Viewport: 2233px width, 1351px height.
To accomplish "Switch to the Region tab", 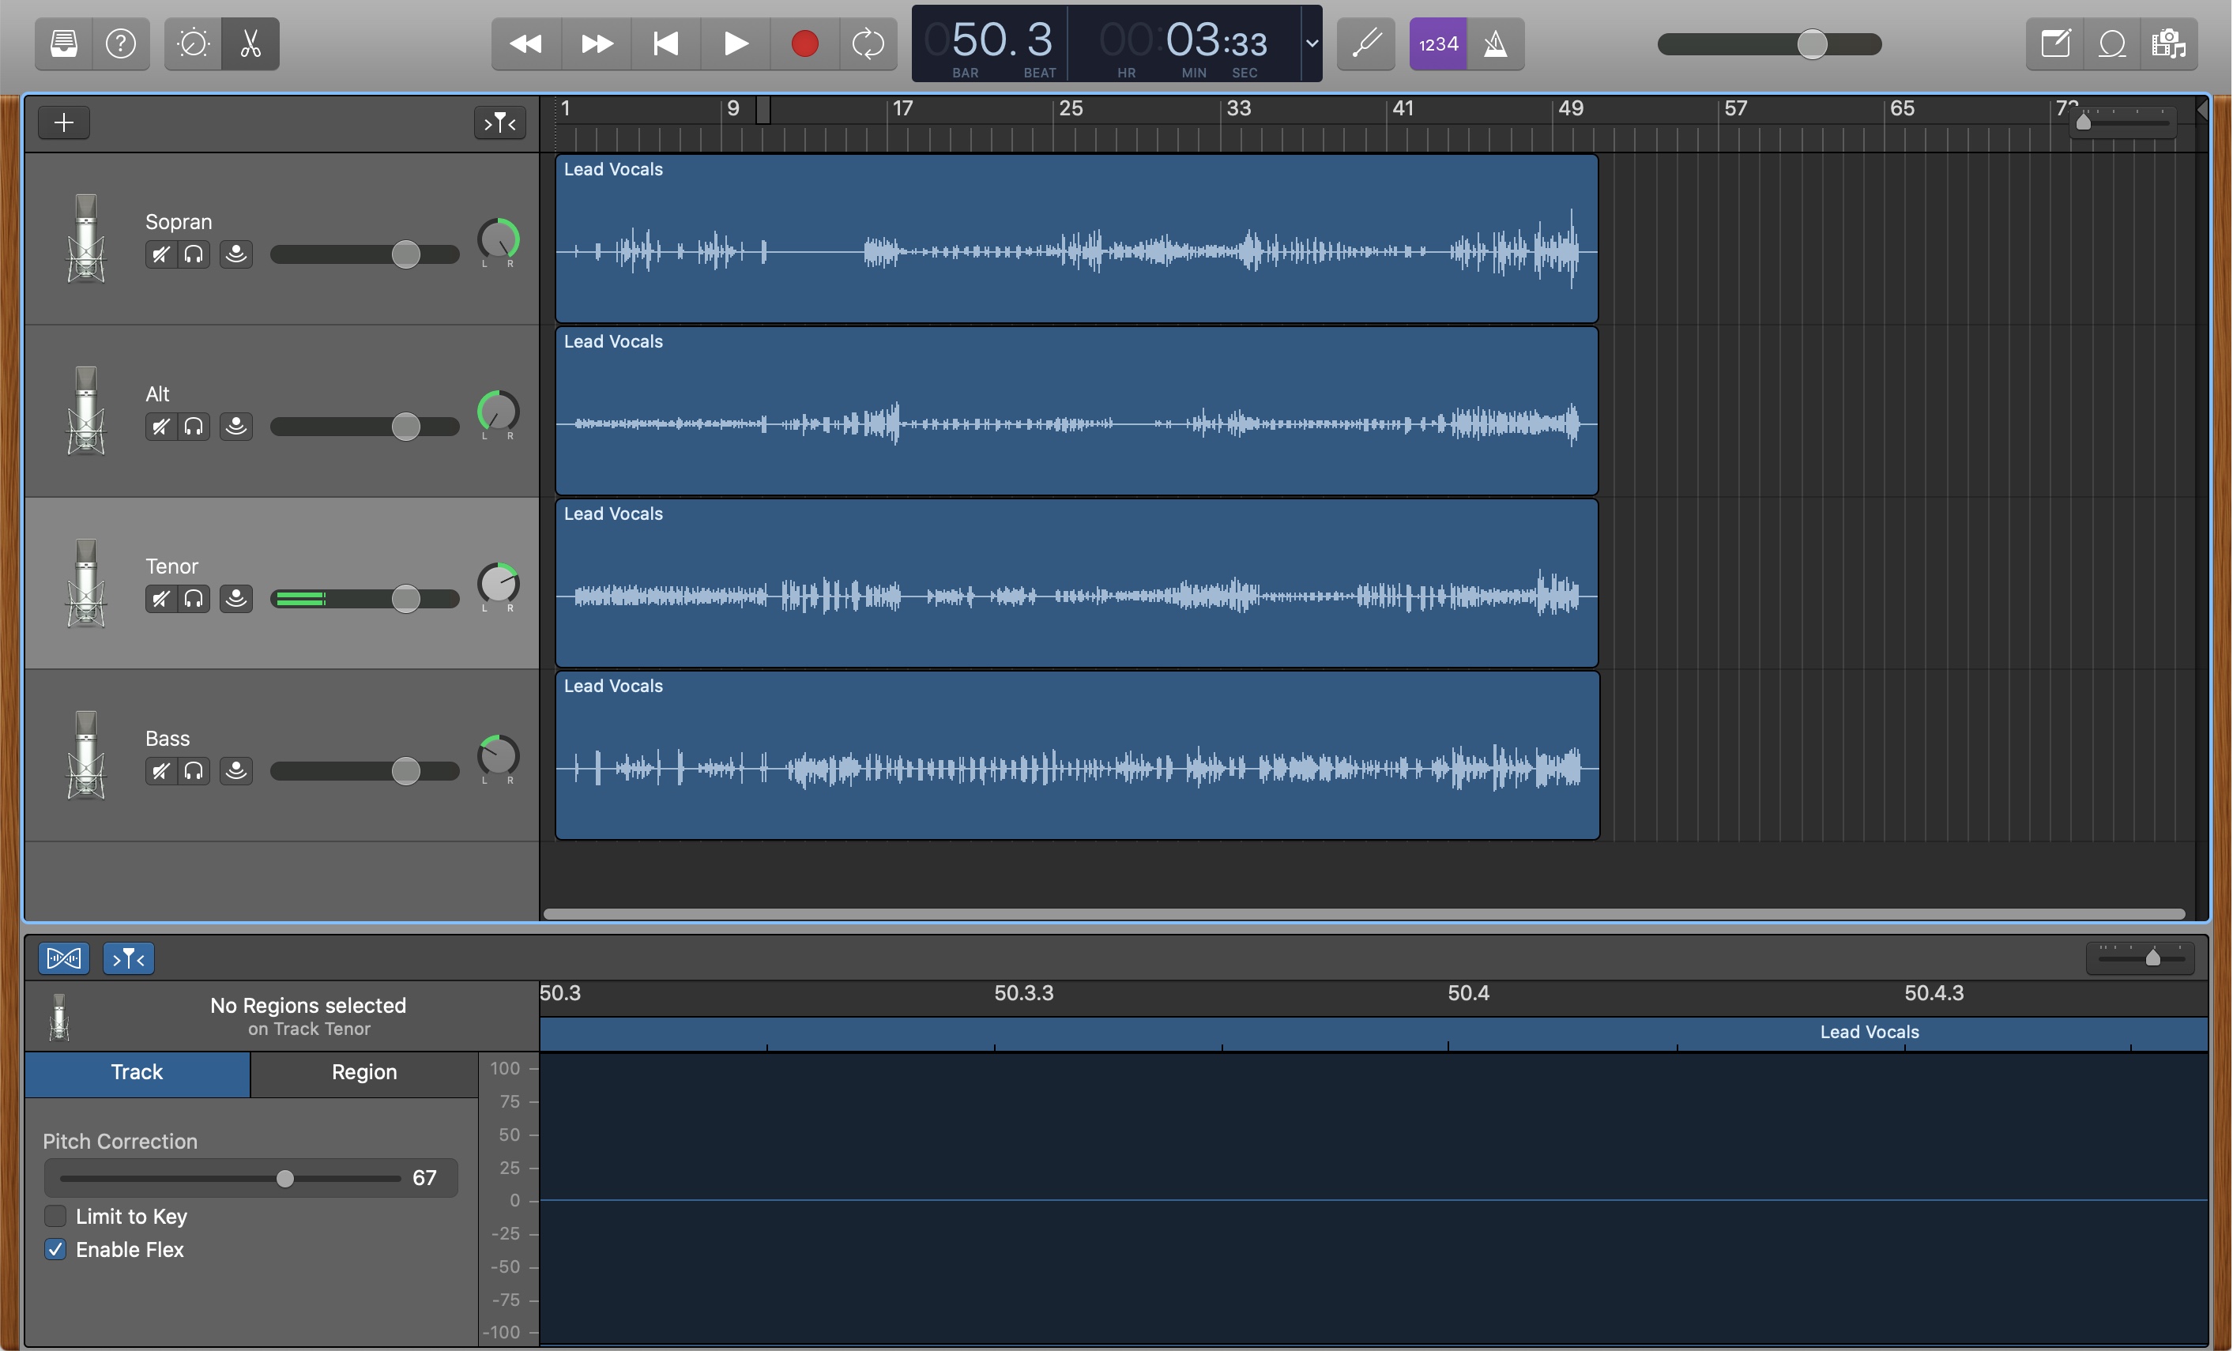I will [x=363, y=1072].
